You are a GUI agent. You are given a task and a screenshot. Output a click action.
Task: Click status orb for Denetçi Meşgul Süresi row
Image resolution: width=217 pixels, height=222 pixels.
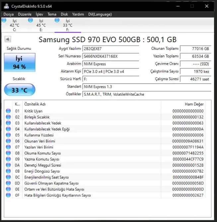8,165
